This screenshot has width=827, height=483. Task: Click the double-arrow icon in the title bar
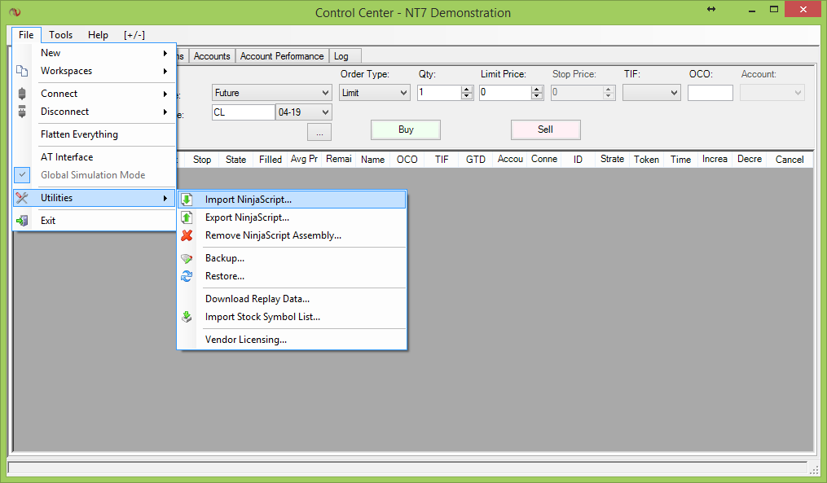click(711, 9)
